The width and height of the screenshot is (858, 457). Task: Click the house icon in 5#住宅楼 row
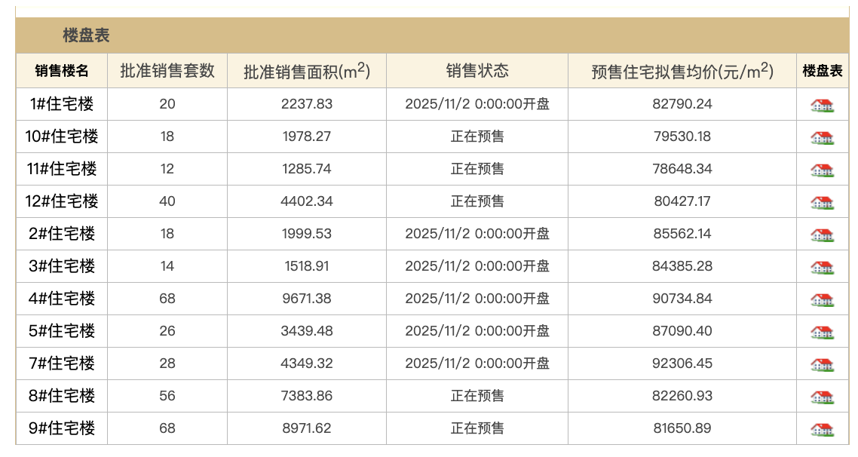point(822,333)
